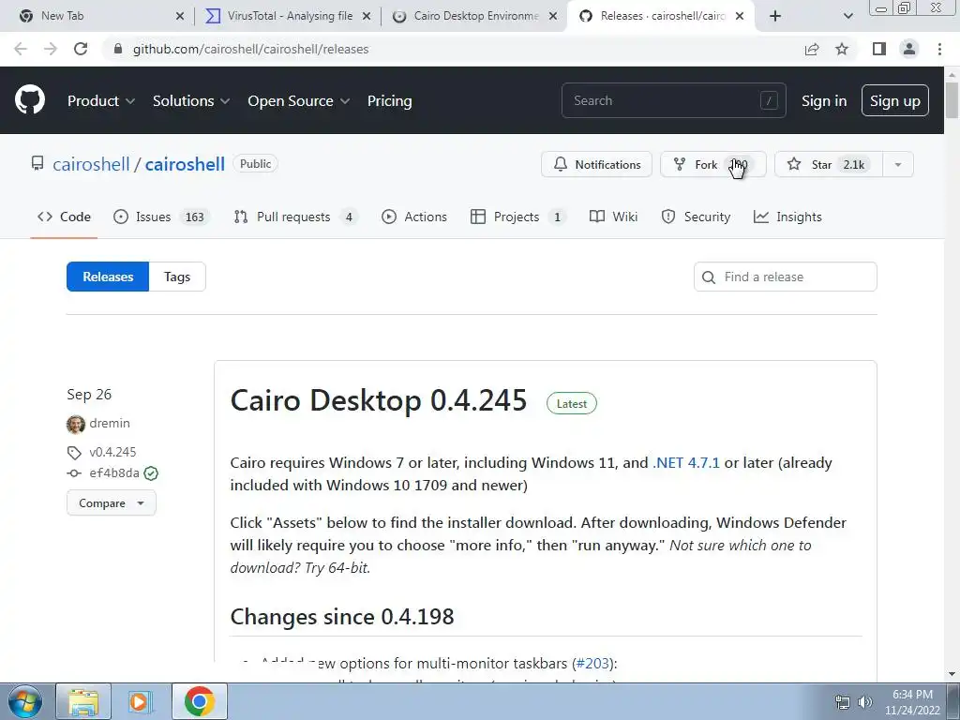Open the .NET 4.7.1 link
The image size is (960, 720).
(x=686, y=463)
